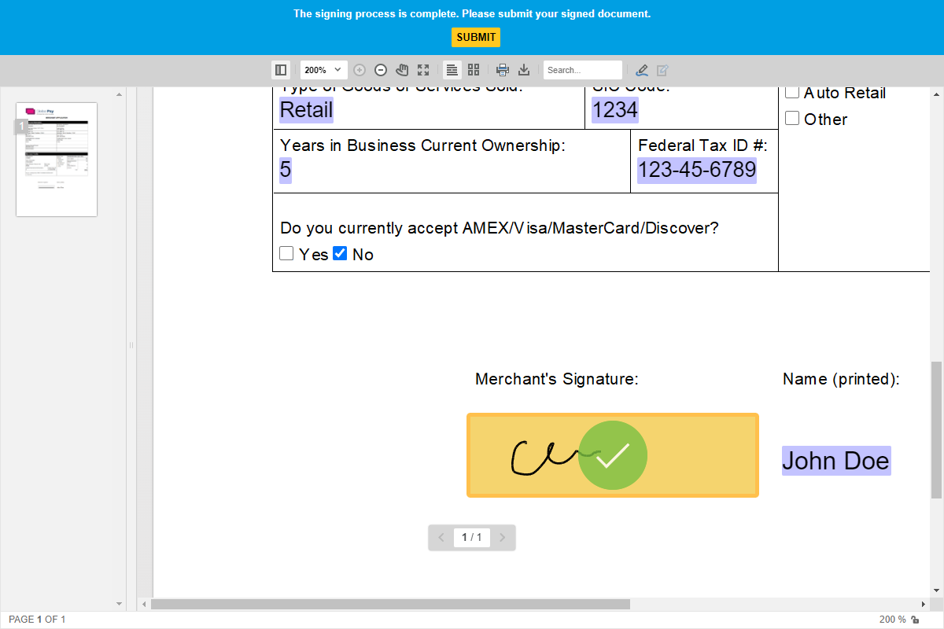Image resolution: width=944 pixels, height=629 pixels.
Task: Open the zoom level dropdown
Action: [x=323, y=69]
